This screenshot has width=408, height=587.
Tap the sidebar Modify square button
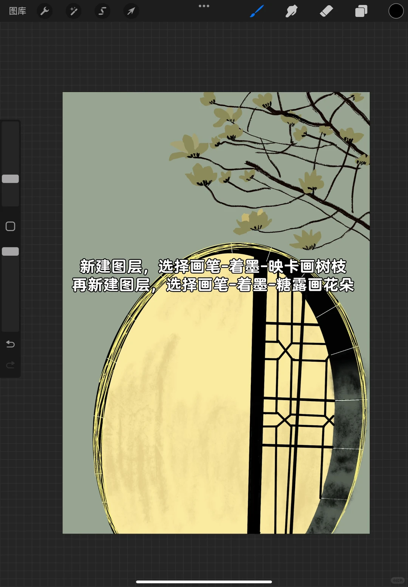10,226
